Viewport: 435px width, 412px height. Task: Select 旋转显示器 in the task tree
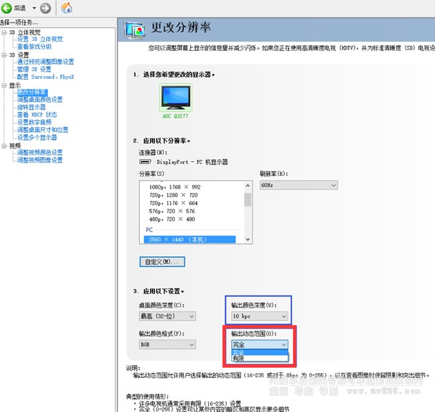31,107
